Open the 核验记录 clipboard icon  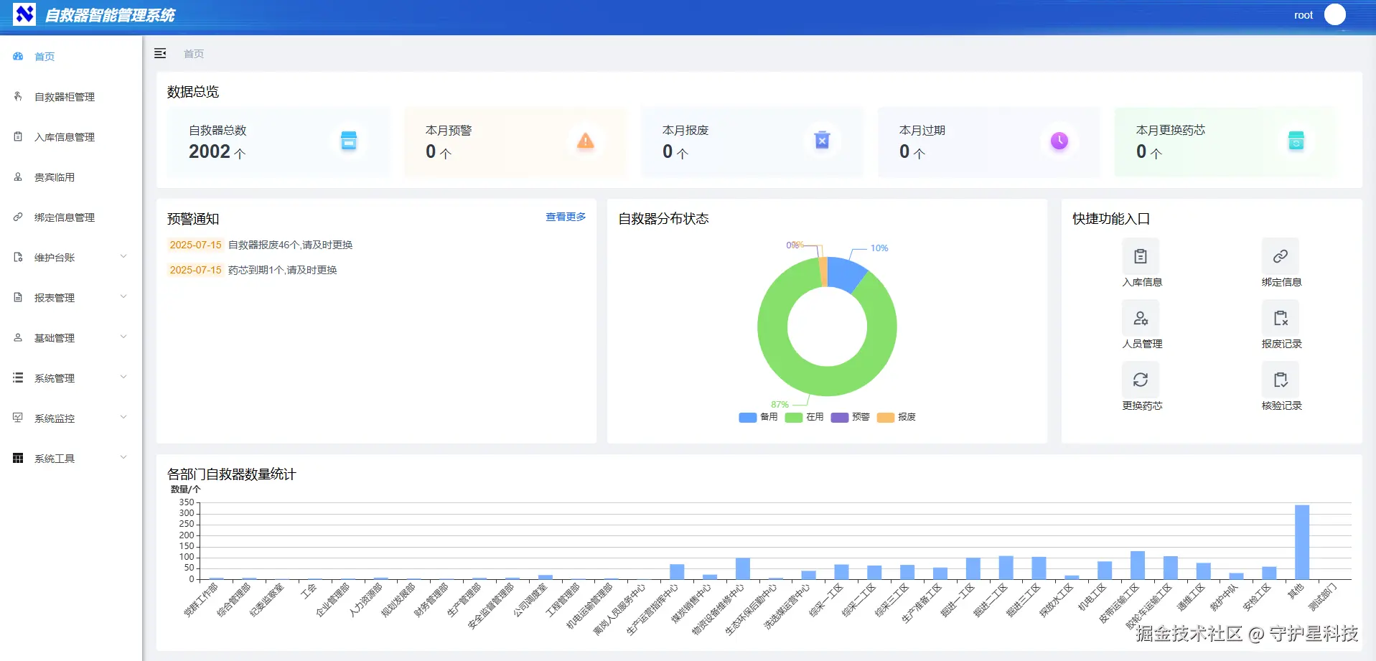tap(1281, 380)
